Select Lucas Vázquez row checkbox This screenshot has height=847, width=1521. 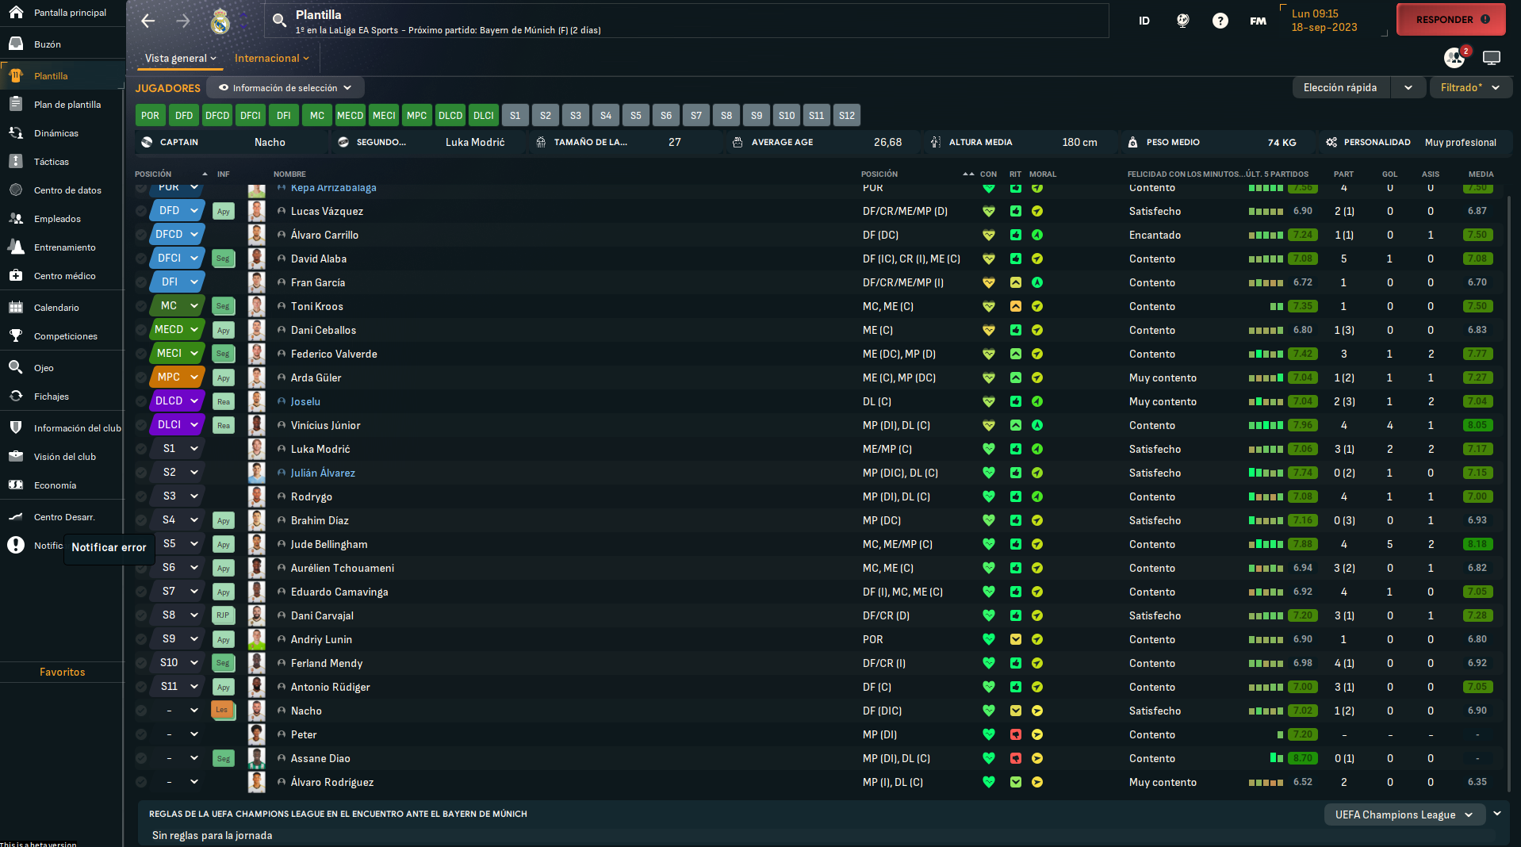[x=141, y=211]
